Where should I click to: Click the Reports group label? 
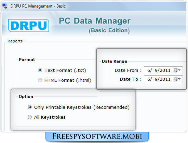coord(15,41)
